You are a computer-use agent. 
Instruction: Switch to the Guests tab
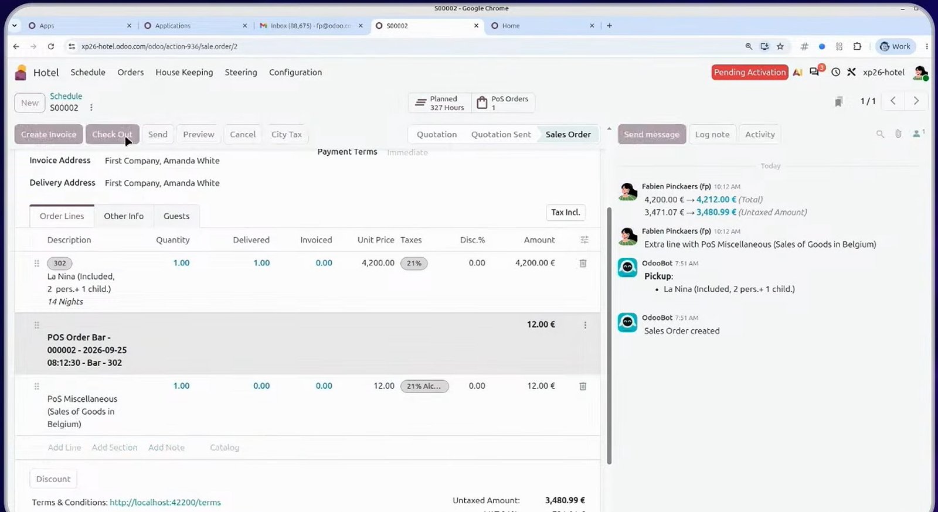[x=176, y=216]
